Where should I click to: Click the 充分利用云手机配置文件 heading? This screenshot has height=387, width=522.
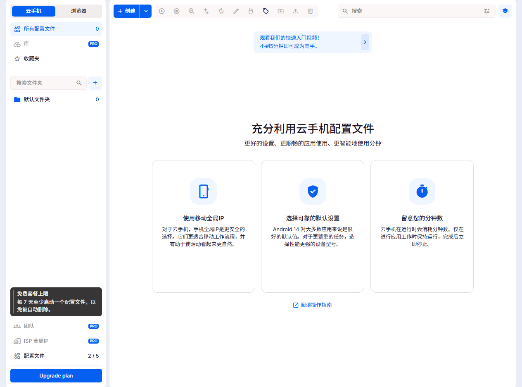pyautogui.click(x=313, y=129)
